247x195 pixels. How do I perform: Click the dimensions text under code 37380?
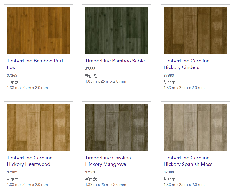tap(184, 185)
